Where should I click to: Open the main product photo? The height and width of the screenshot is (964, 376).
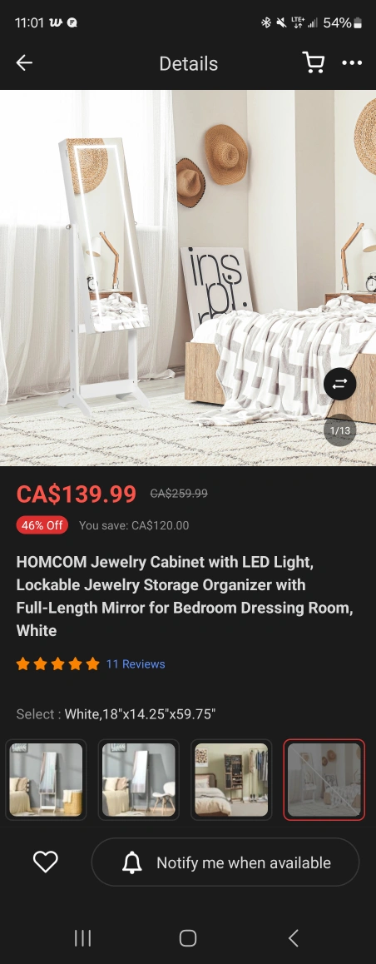(188, 278)
